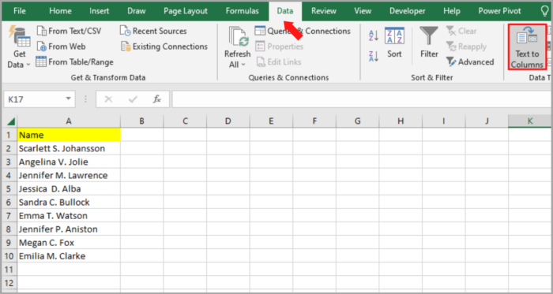Click the Clear filter button

pos(461,31)
